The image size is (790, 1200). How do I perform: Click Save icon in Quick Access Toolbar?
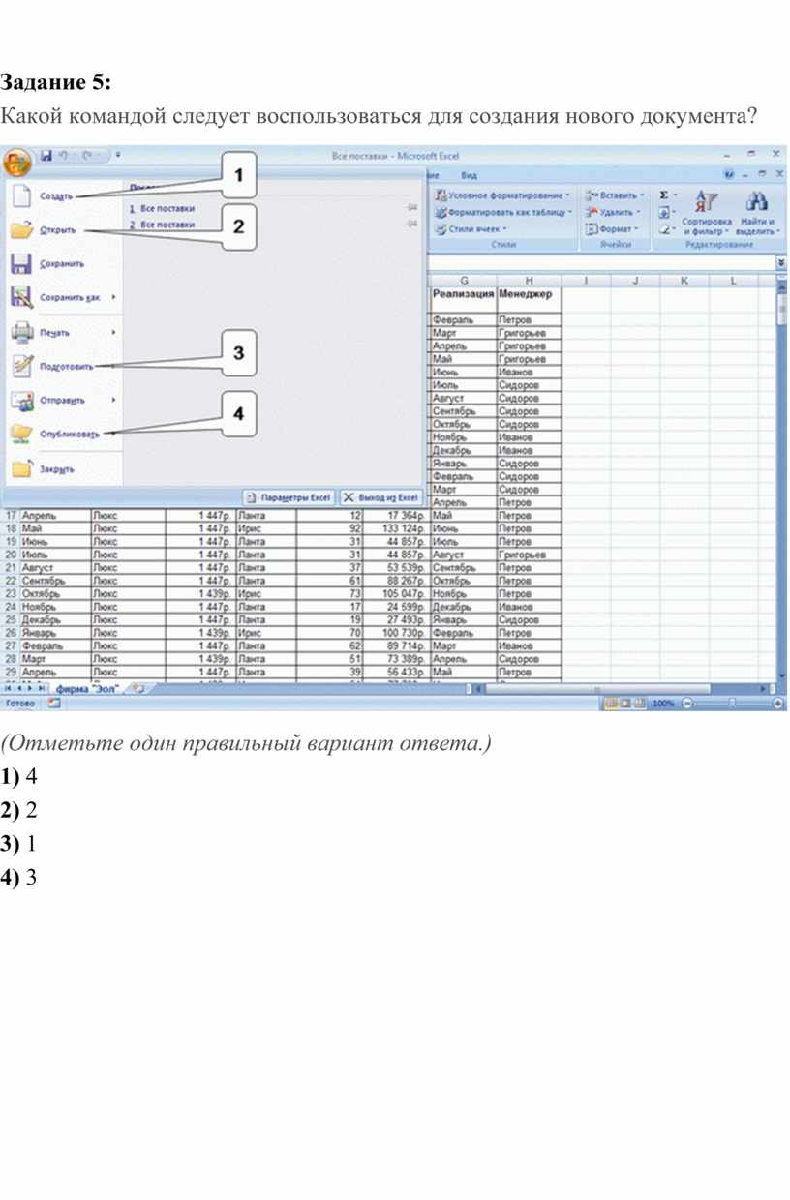click(45, 155)
